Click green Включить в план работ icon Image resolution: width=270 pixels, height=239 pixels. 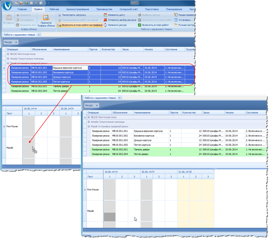tap(139, 25)
